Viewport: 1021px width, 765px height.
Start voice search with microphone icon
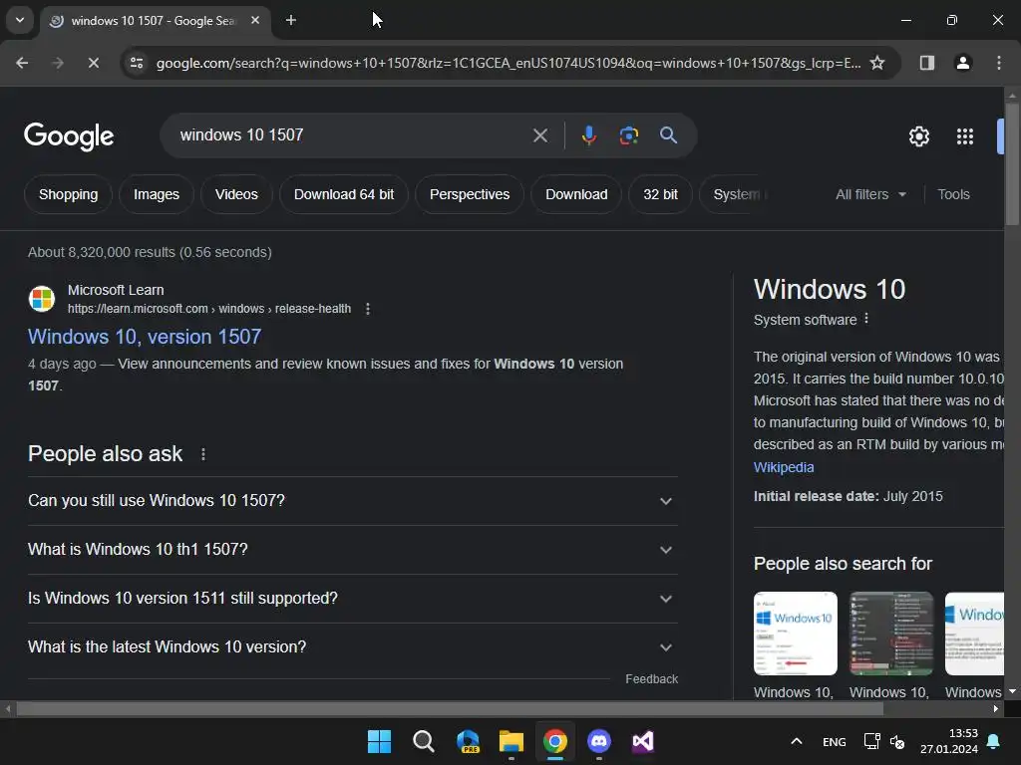(588, 135)
